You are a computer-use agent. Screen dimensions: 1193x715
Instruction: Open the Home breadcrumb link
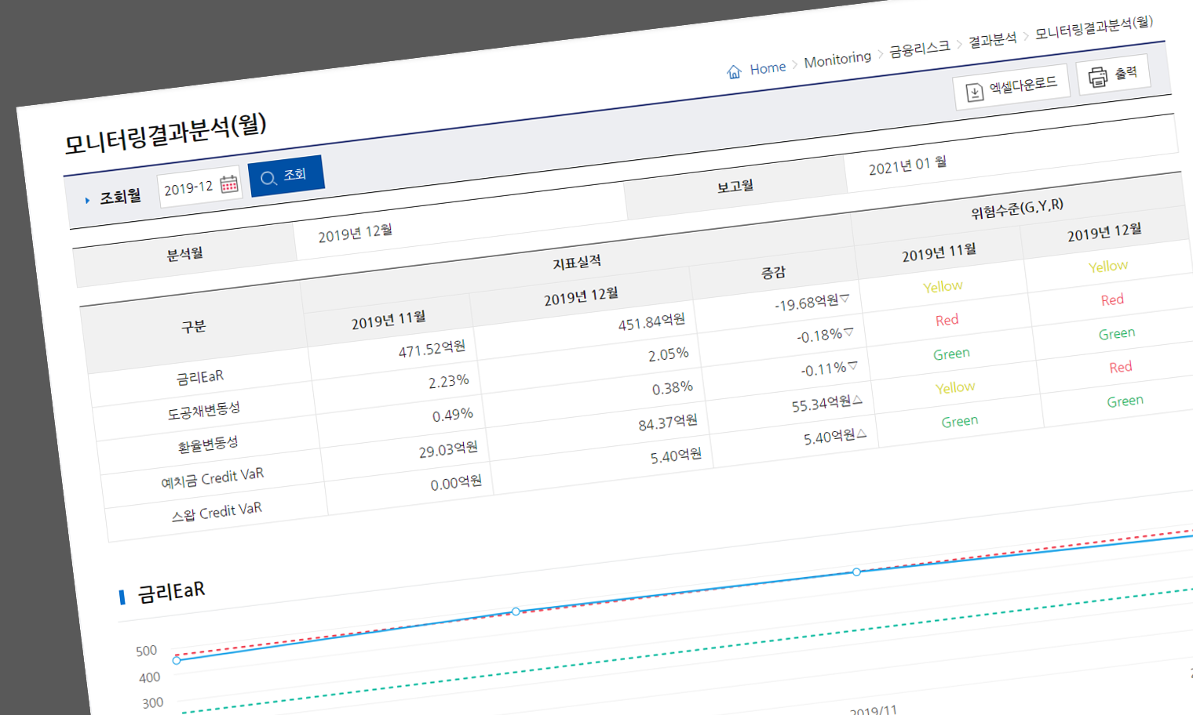(x=767, y=68)
